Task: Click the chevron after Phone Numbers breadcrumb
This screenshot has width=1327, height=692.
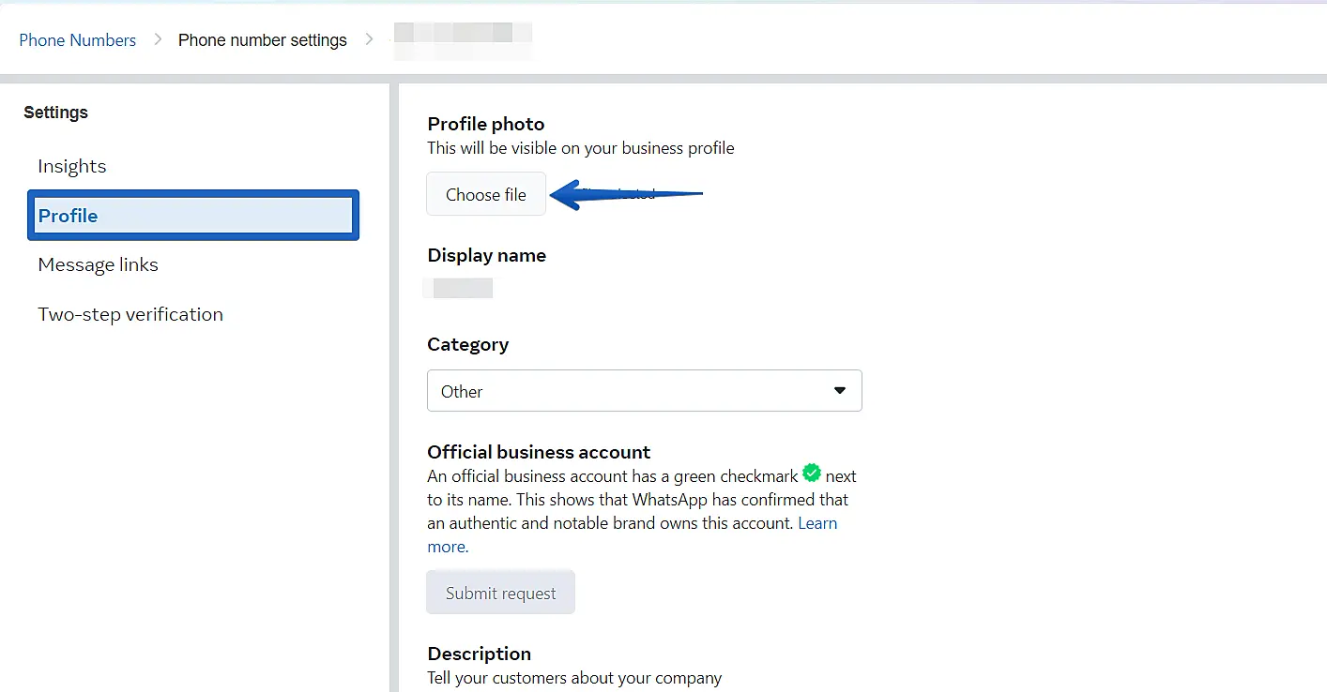Action: [158, 39]
